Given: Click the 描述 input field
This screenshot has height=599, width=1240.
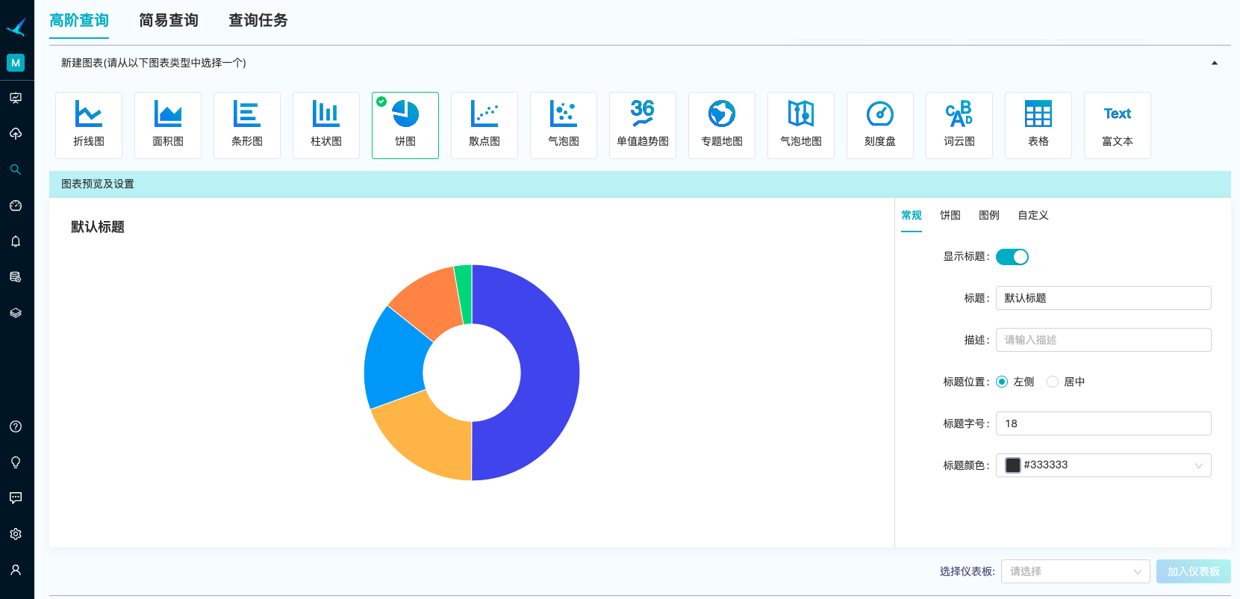Looking at the screenshot, I should (x=1103, y=340).
